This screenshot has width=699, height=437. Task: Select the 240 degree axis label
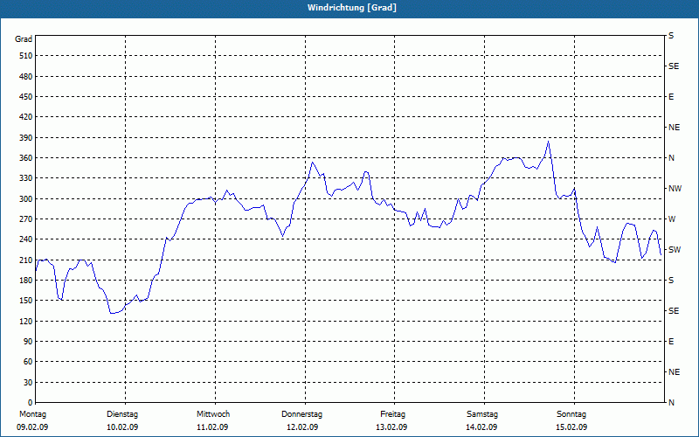26,239
